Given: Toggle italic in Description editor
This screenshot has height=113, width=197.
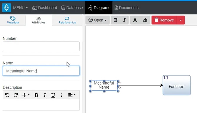Looking at the screenshot, I should pos(45,95).
